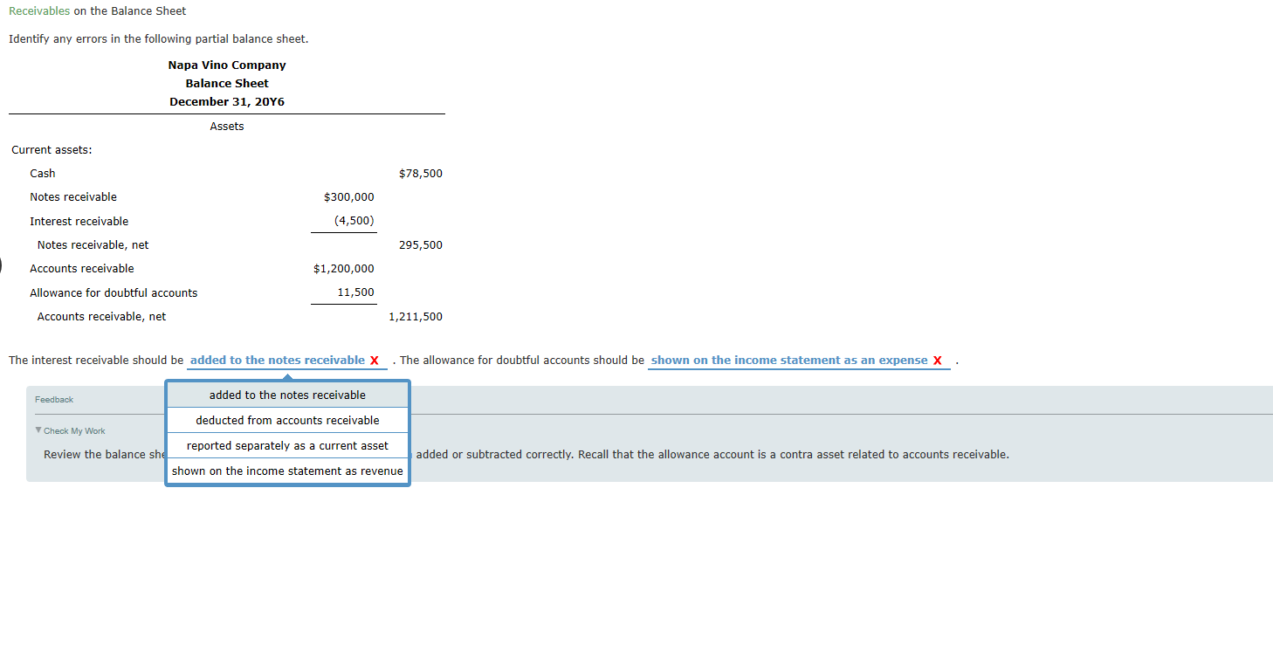This screenshot has width=1273, height=653.
Task: Click the Check My Work disclosure triangle
Action: click(x=38, y=430)
